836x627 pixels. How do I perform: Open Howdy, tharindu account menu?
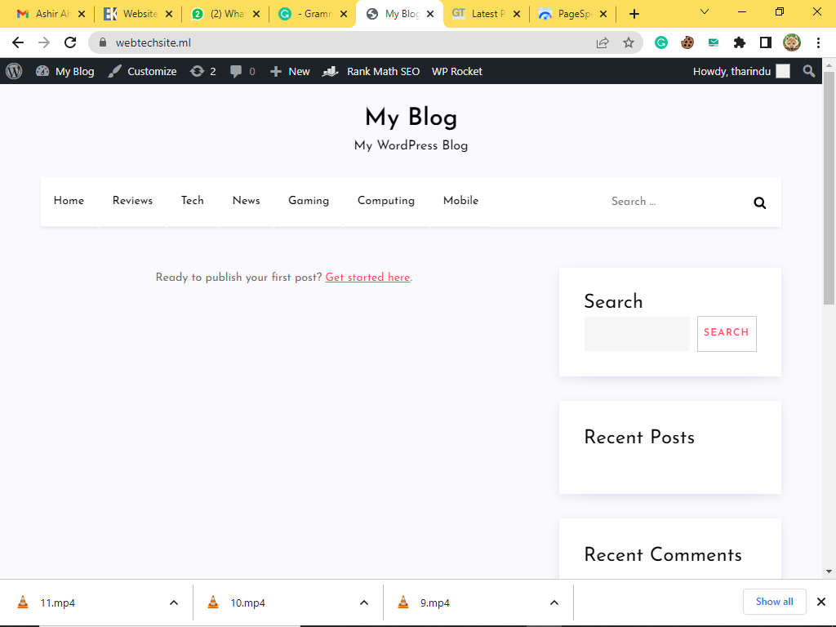pyautogui.click(x=741, y=71)
